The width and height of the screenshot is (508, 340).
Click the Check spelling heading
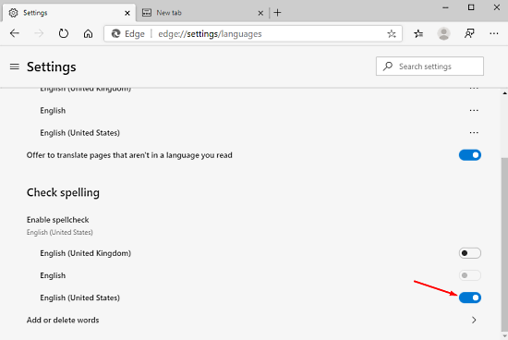(x=63, y=192)
